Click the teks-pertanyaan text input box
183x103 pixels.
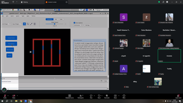coord(89,56)
